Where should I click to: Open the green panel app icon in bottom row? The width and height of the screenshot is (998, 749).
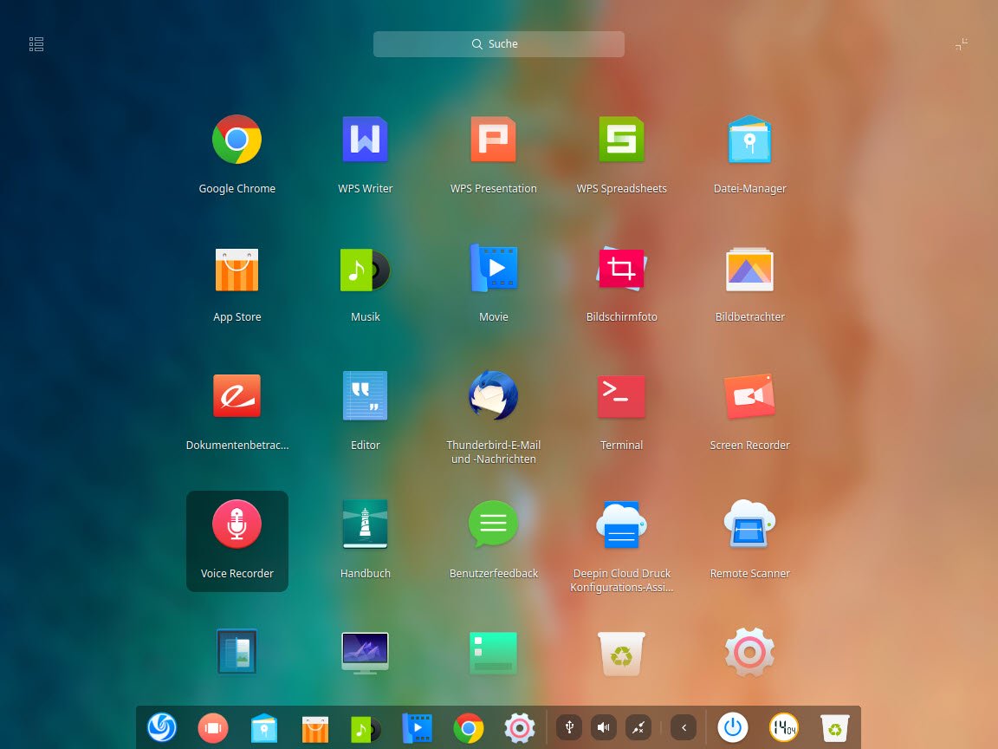(493, 653)
